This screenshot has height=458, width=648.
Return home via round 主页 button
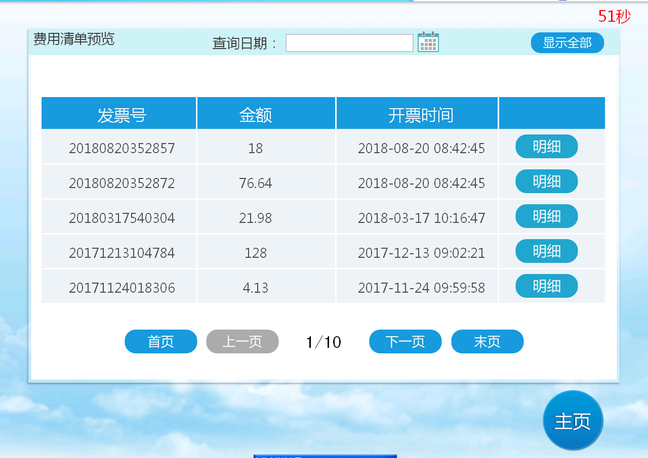(573, 421)
